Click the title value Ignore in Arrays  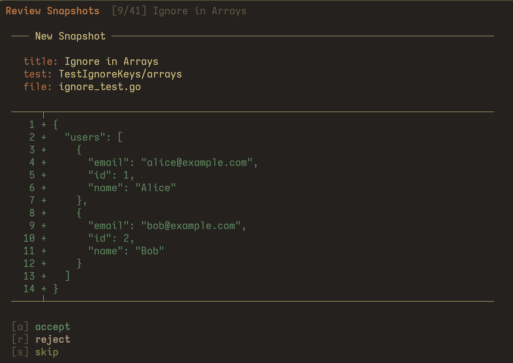click(111, 61)
